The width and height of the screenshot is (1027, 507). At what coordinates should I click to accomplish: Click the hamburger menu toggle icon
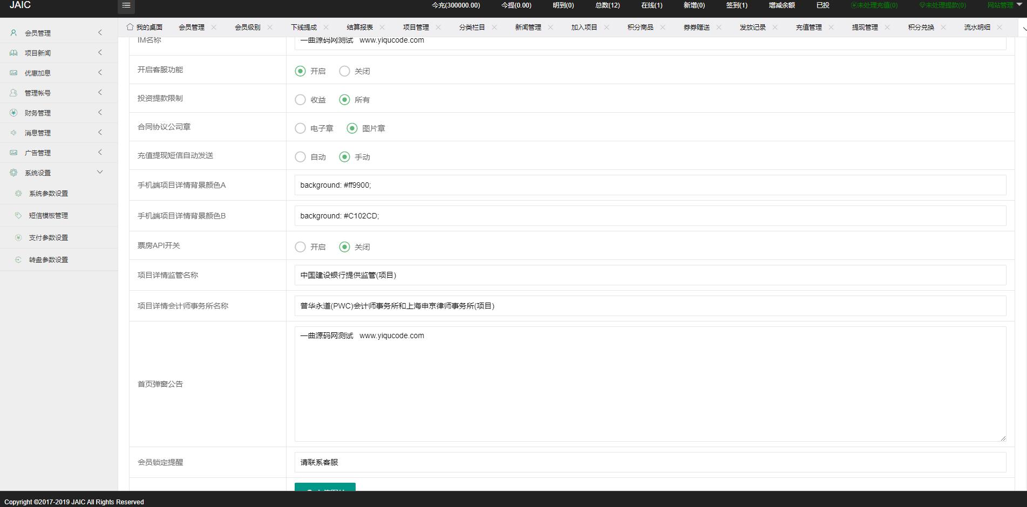pos(126,5)
